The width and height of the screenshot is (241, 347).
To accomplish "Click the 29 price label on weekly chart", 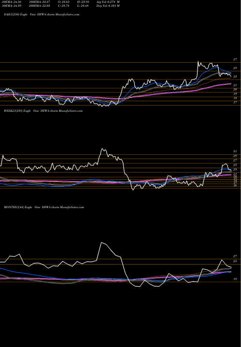I will [235, 156].
